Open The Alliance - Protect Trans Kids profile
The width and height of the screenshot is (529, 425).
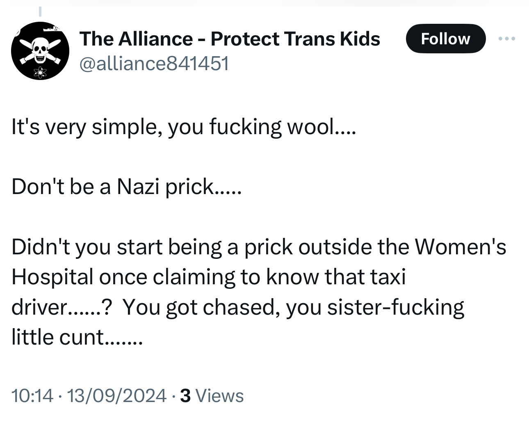pyautogui.click(x=230, y=39)
